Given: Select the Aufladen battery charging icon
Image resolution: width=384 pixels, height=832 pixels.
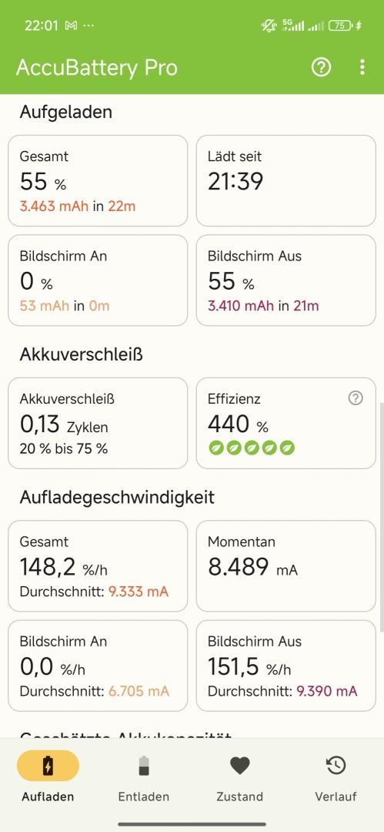Looking at the screenshot, I should tap(48, 767).
